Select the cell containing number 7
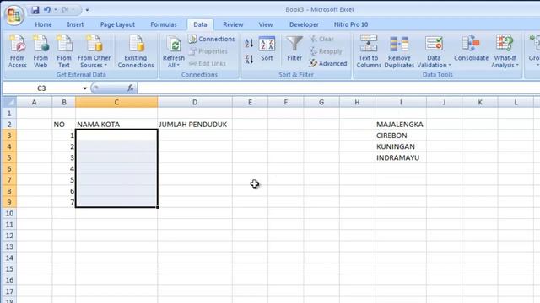 [x=64, y=202]
